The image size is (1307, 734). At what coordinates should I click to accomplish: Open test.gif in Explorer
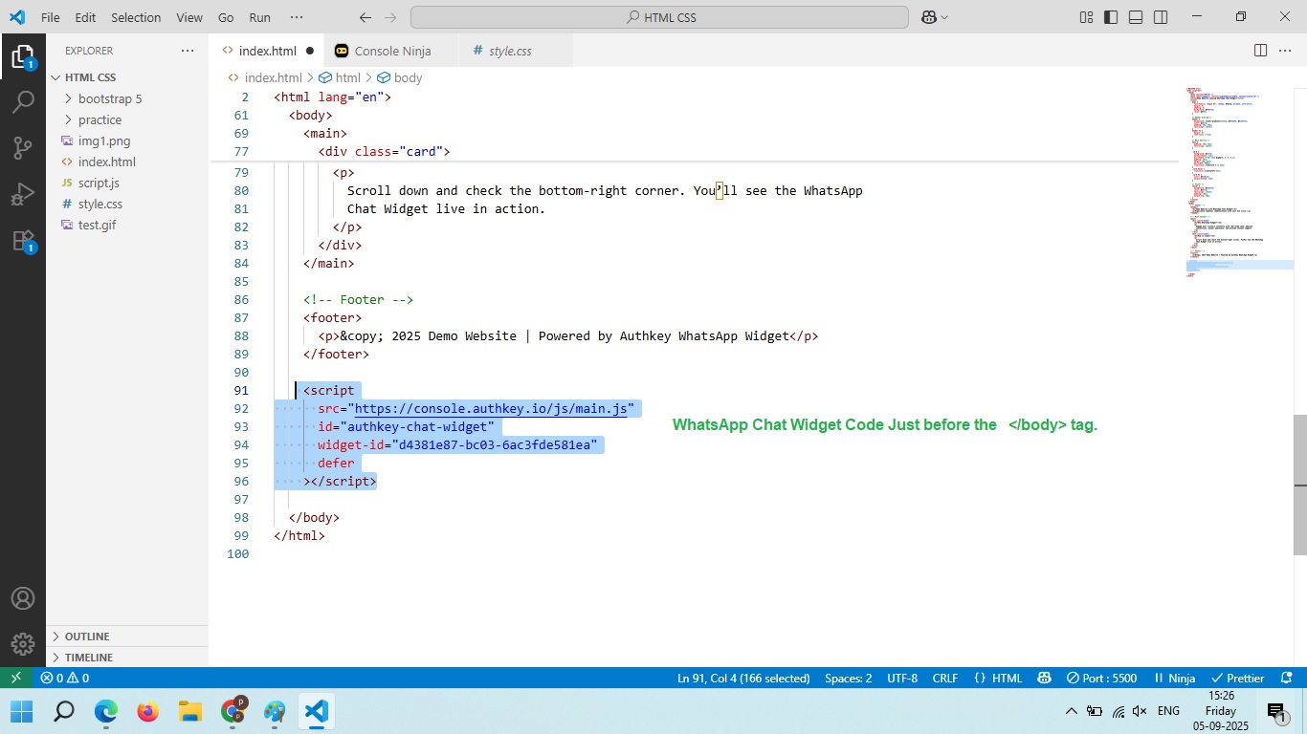[x=126, y=225]
